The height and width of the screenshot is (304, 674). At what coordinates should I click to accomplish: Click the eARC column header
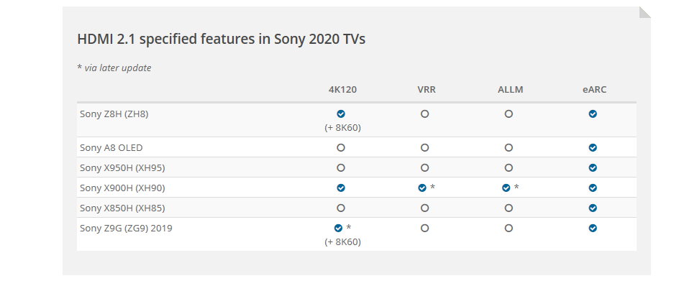coord(594,90)
